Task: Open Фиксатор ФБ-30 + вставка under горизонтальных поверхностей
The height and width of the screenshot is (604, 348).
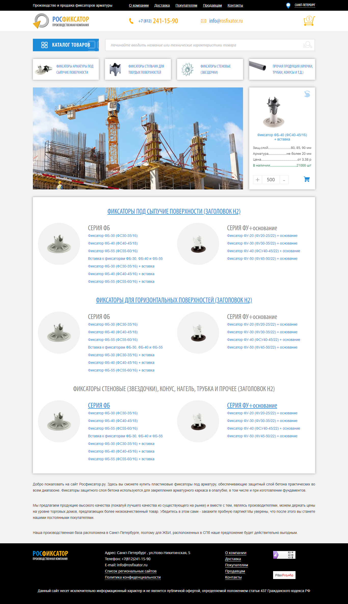Action: 121,355
